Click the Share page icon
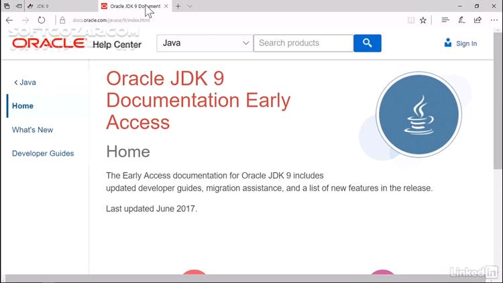This screenshot has height=283, width=503. pos(478,20)
